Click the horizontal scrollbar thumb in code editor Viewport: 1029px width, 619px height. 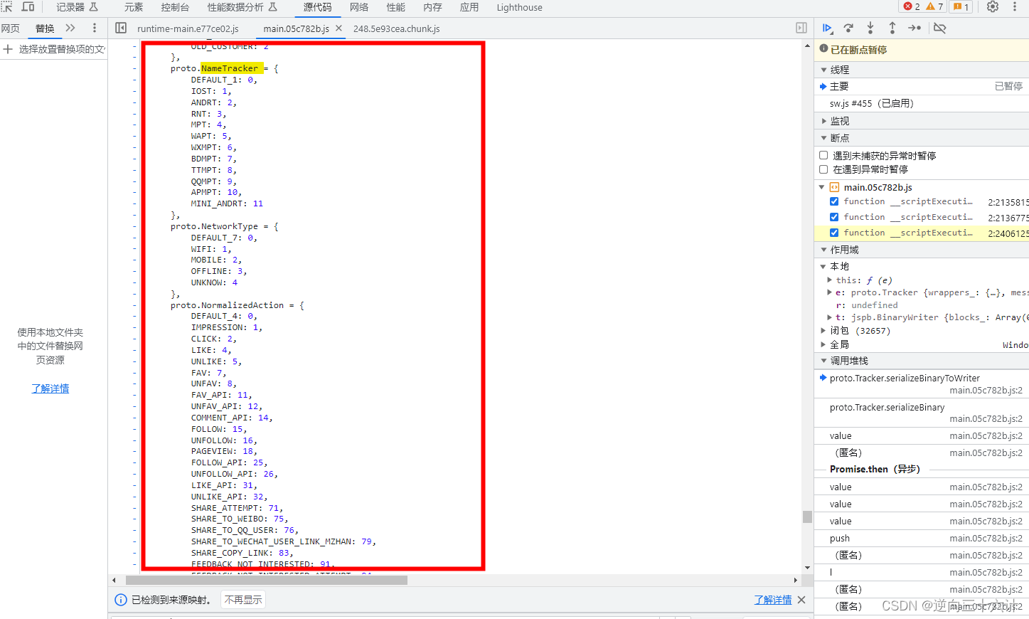(x=266, y=580)
